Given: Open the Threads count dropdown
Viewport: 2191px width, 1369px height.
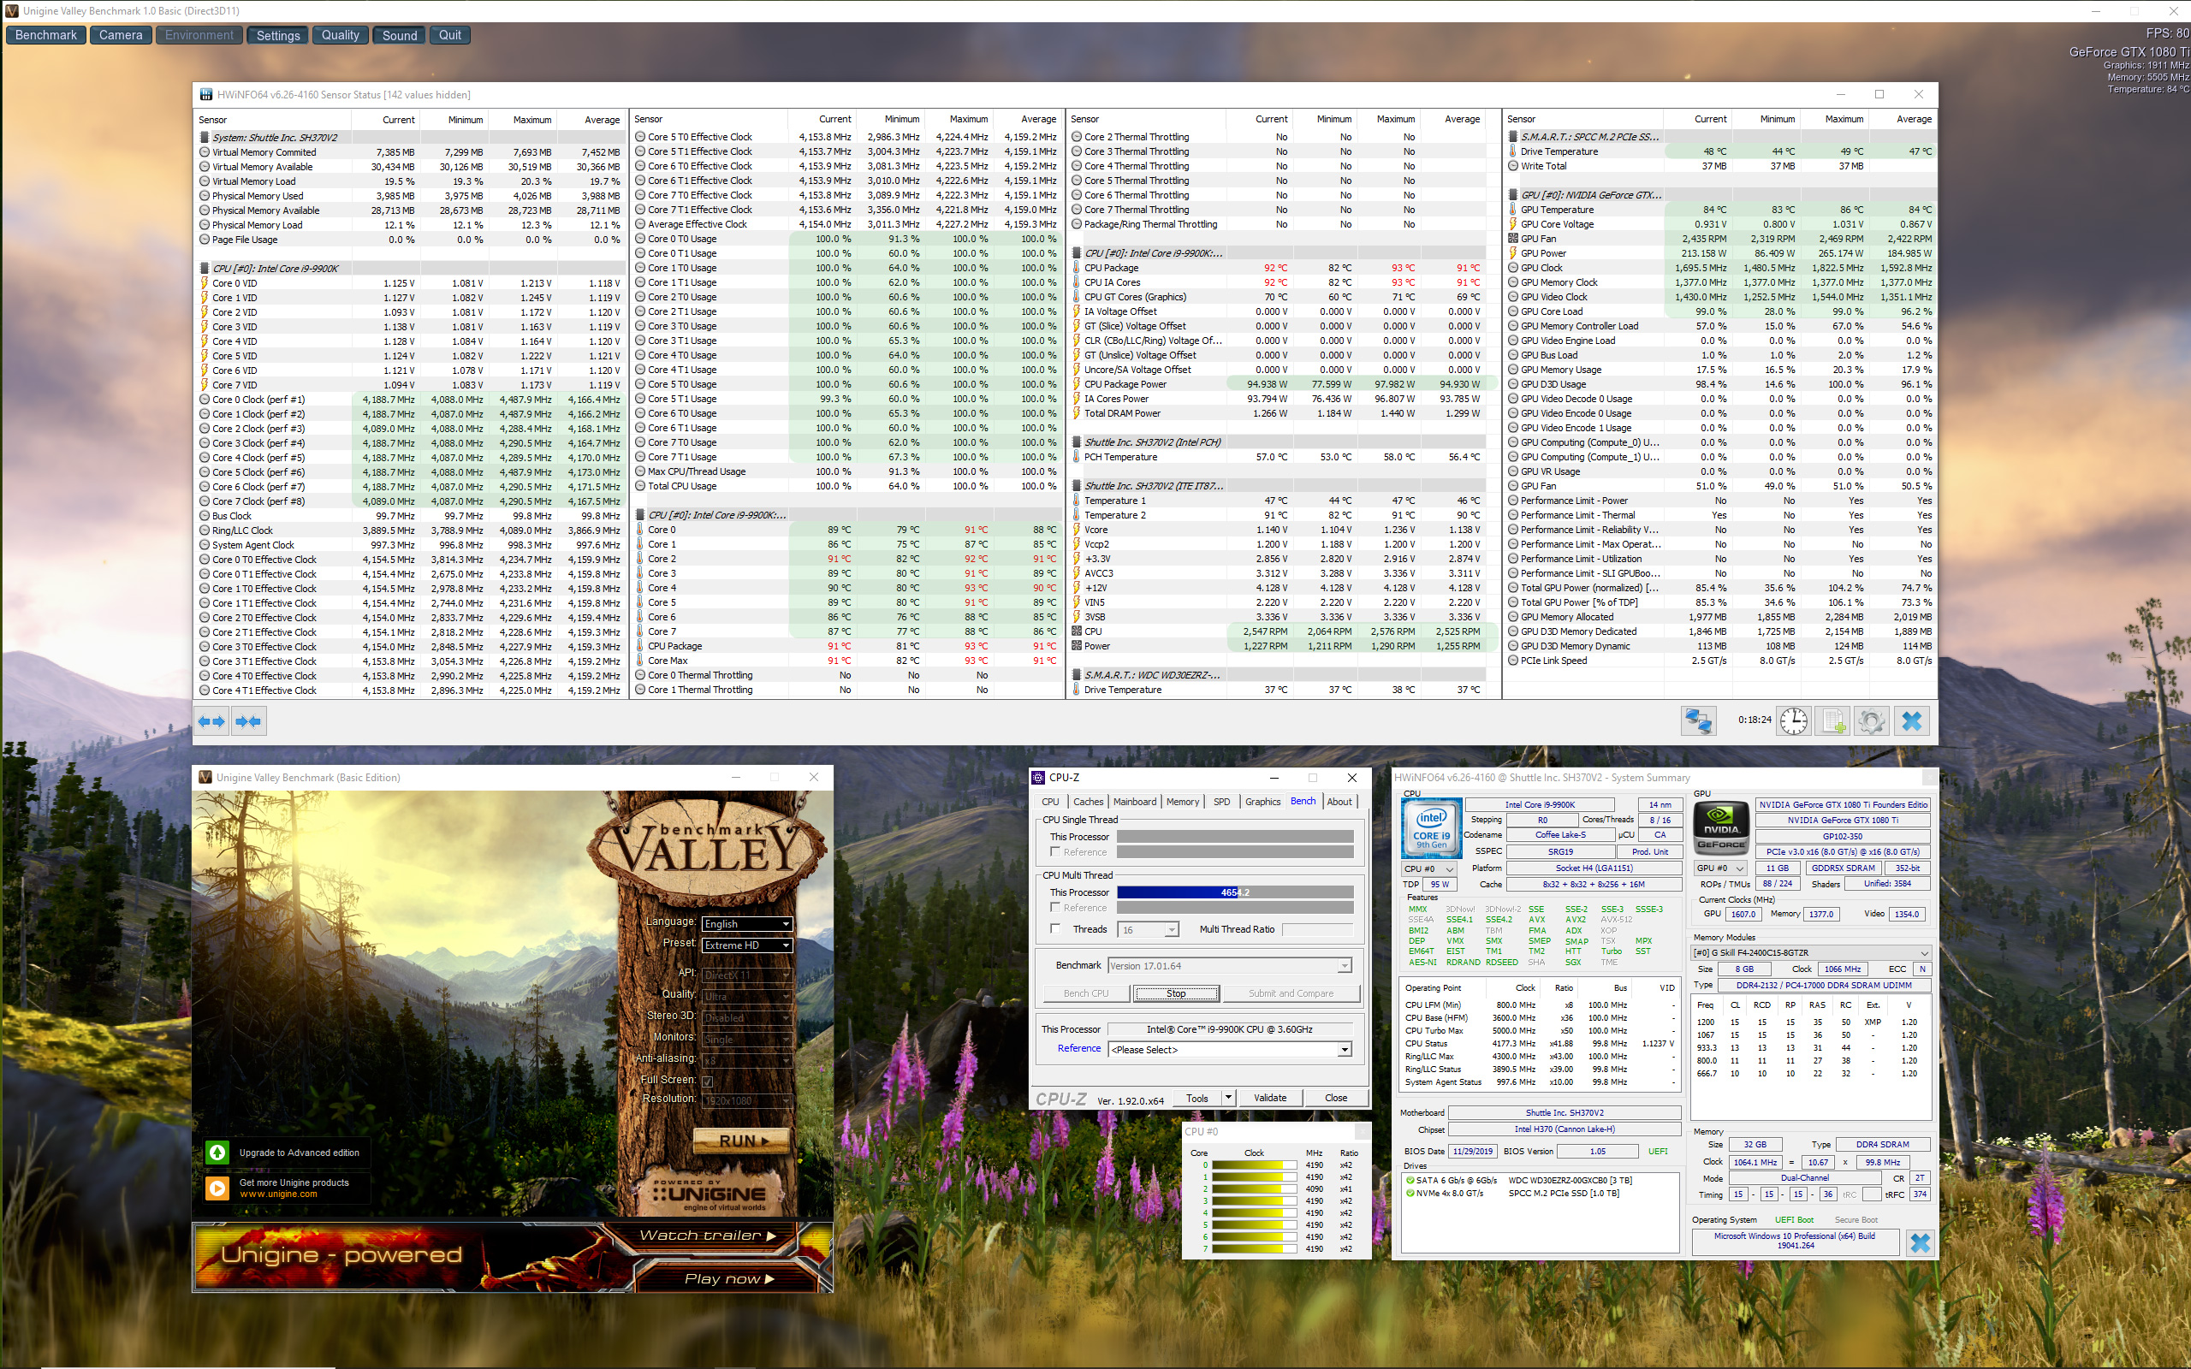Looking at the screenshot, I should pyautogui.click(x=1148, y=930).
